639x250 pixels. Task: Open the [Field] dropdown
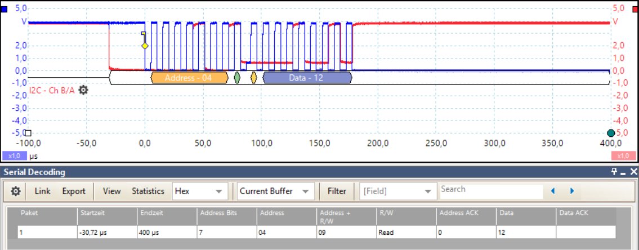397,191
